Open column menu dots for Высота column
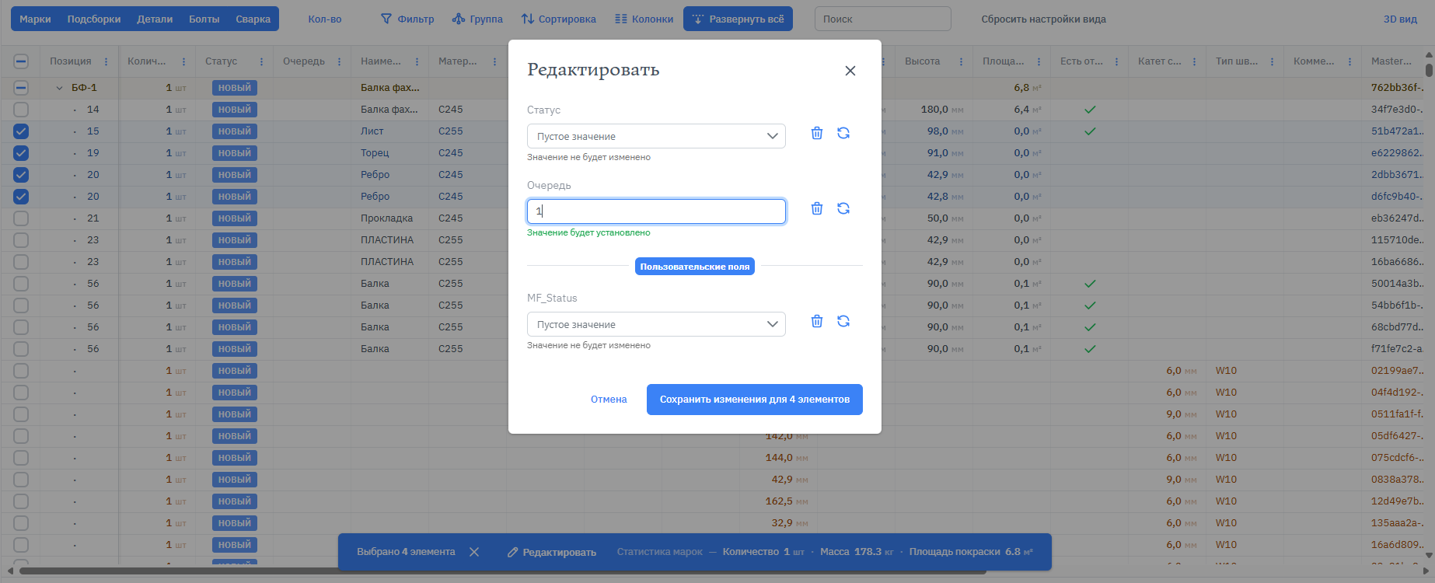Viewport: 1435px width, 583px height. 961,61
